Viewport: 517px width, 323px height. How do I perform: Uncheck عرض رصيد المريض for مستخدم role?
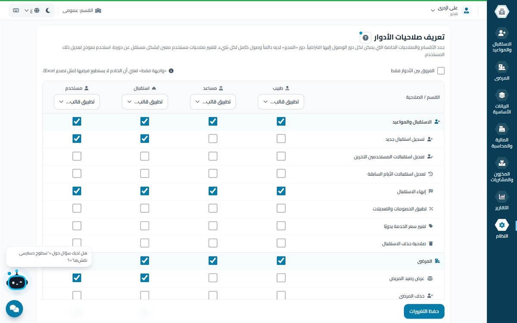[x=77, y=278]
